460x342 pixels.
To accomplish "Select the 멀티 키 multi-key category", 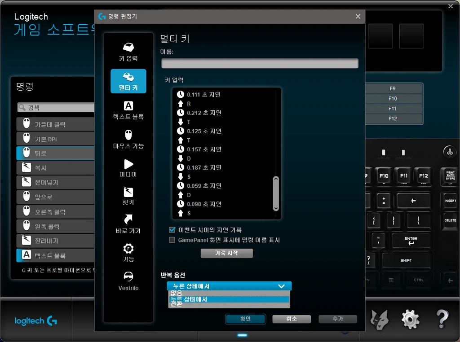I will pyautogui.click(x=128, y=81).
